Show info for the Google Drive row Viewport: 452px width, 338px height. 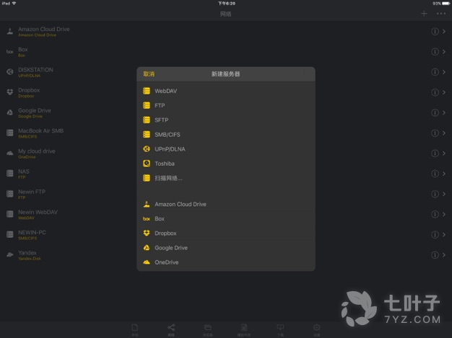pyautogui.click(x=435, y=112)
